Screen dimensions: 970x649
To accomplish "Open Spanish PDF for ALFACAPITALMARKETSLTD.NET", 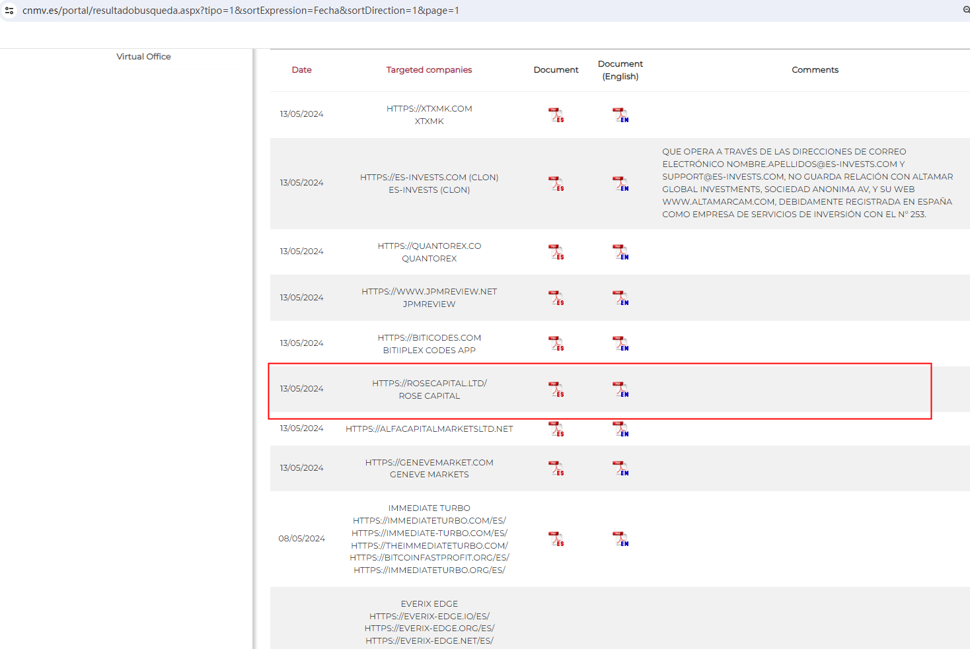I will point(556,429).
